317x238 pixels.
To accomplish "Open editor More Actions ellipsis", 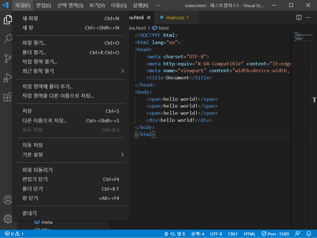I will [x=308, y=18].
